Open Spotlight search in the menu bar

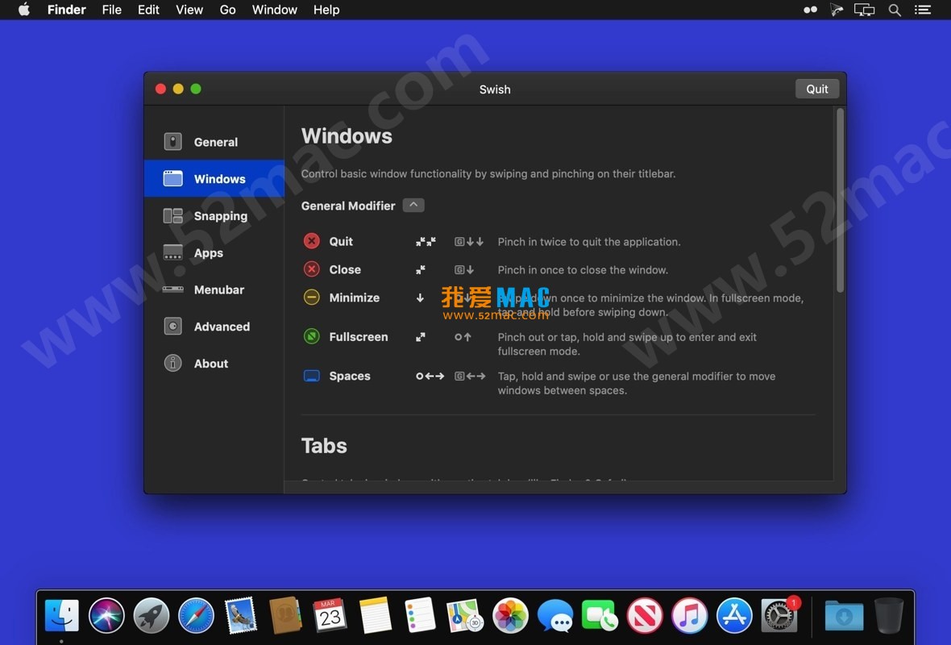click(895, 10)
